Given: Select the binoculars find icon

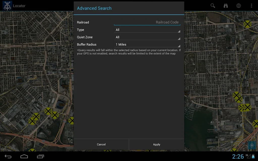Looking at the screenshot, I should pos(225,6).
